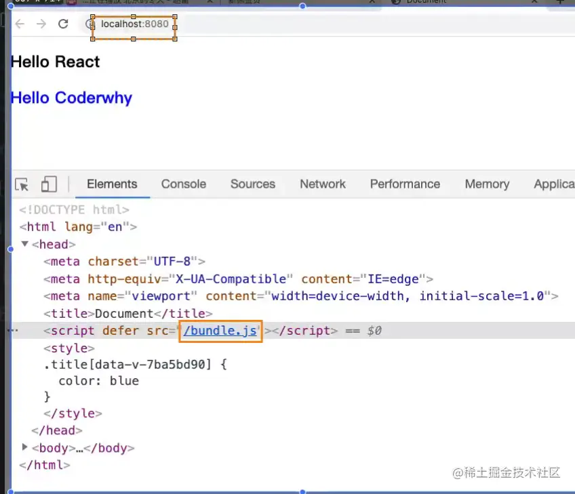This screenshot has height=494, width=575.
Task: Open the Application tab
Action: coord(554,184)
